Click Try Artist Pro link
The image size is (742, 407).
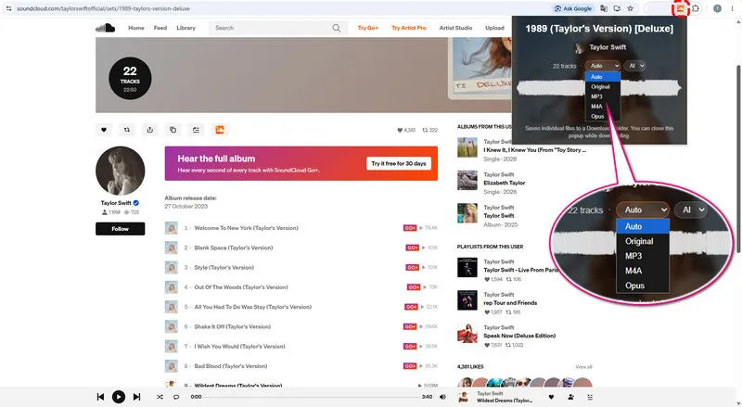point(409,28)
